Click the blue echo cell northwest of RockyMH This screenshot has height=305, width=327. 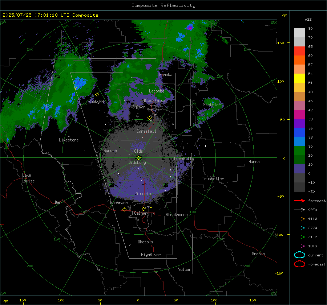(80, 82)
